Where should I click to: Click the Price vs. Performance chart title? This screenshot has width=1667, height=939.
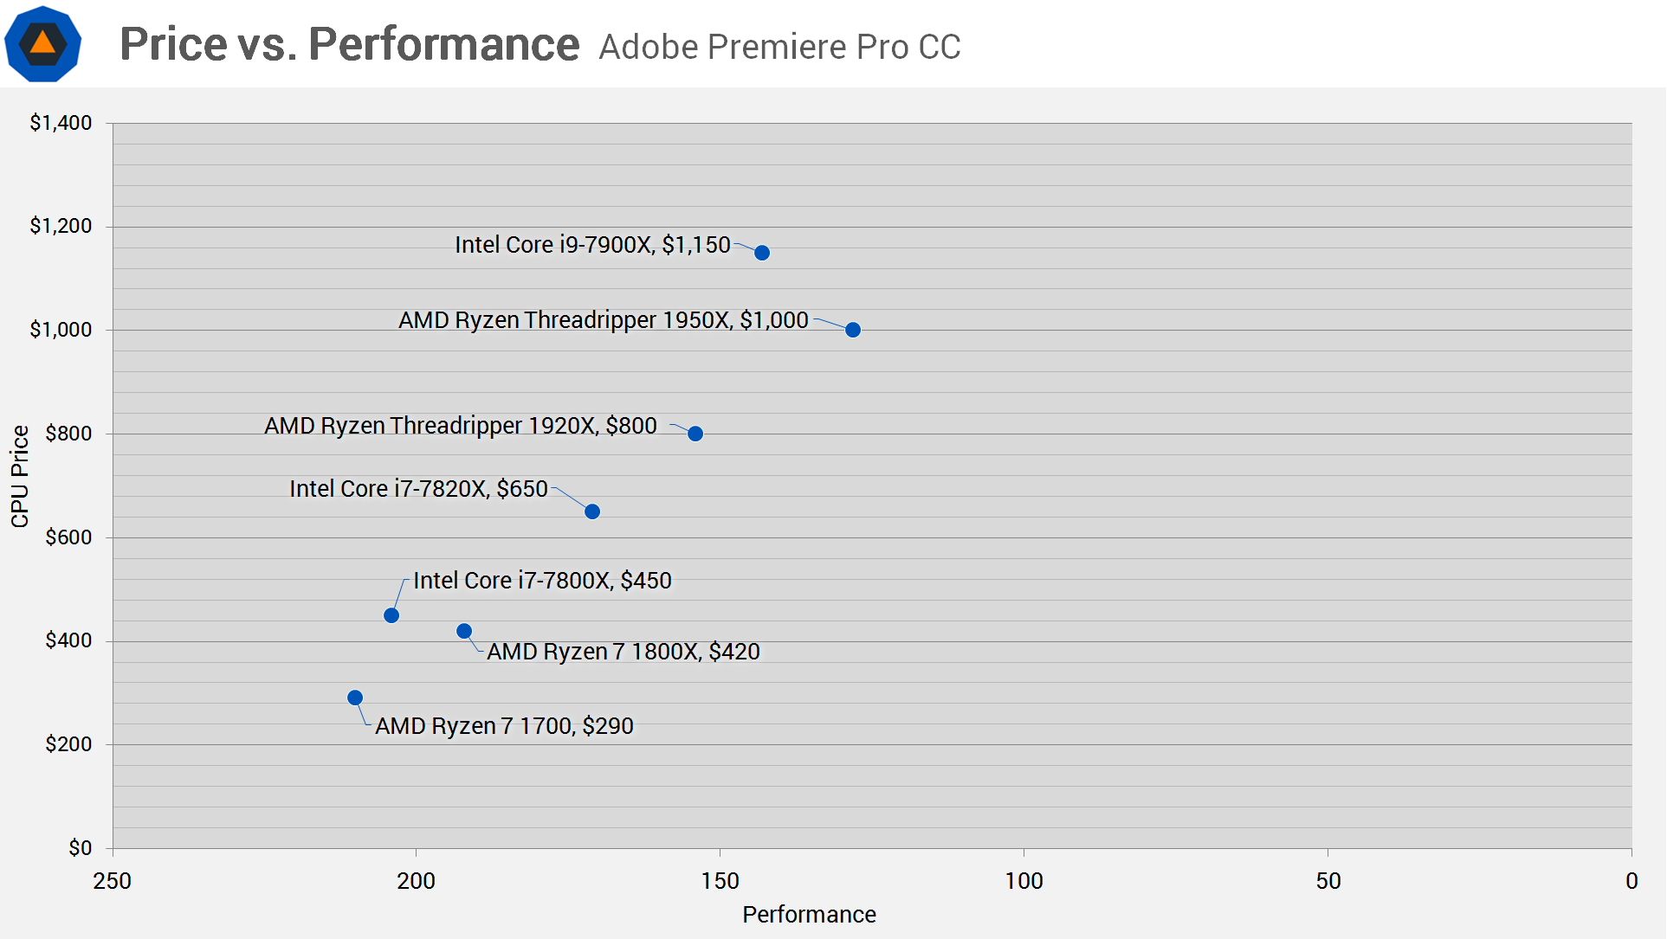coord(349,44)
